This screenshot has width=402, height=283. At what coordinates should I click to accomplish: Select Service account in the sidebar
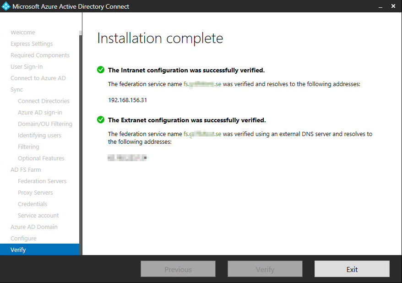pos(38,215)
